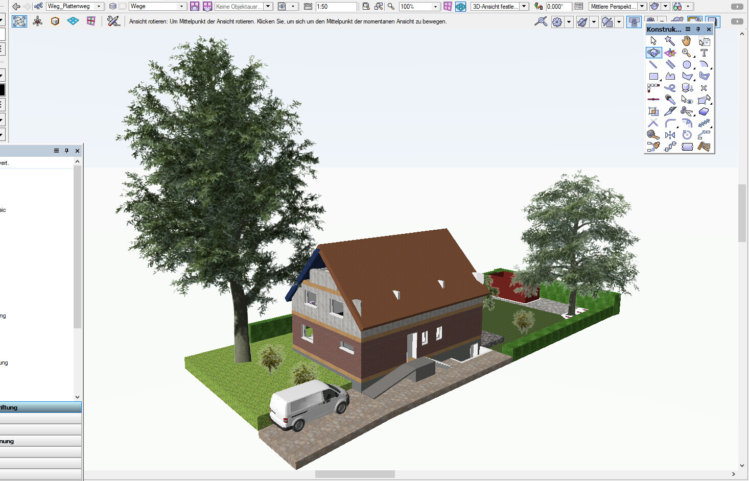Select the Eraser tool in the palette
This screenshot has height=481, width=749.
click(704, 111)
